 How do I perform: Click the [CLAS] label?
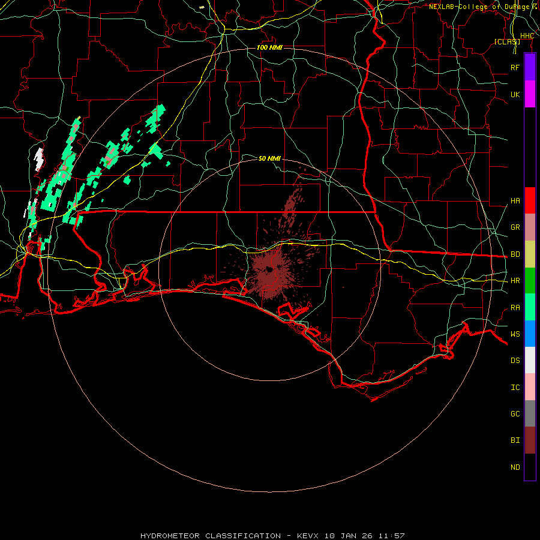tap(507, 41)
